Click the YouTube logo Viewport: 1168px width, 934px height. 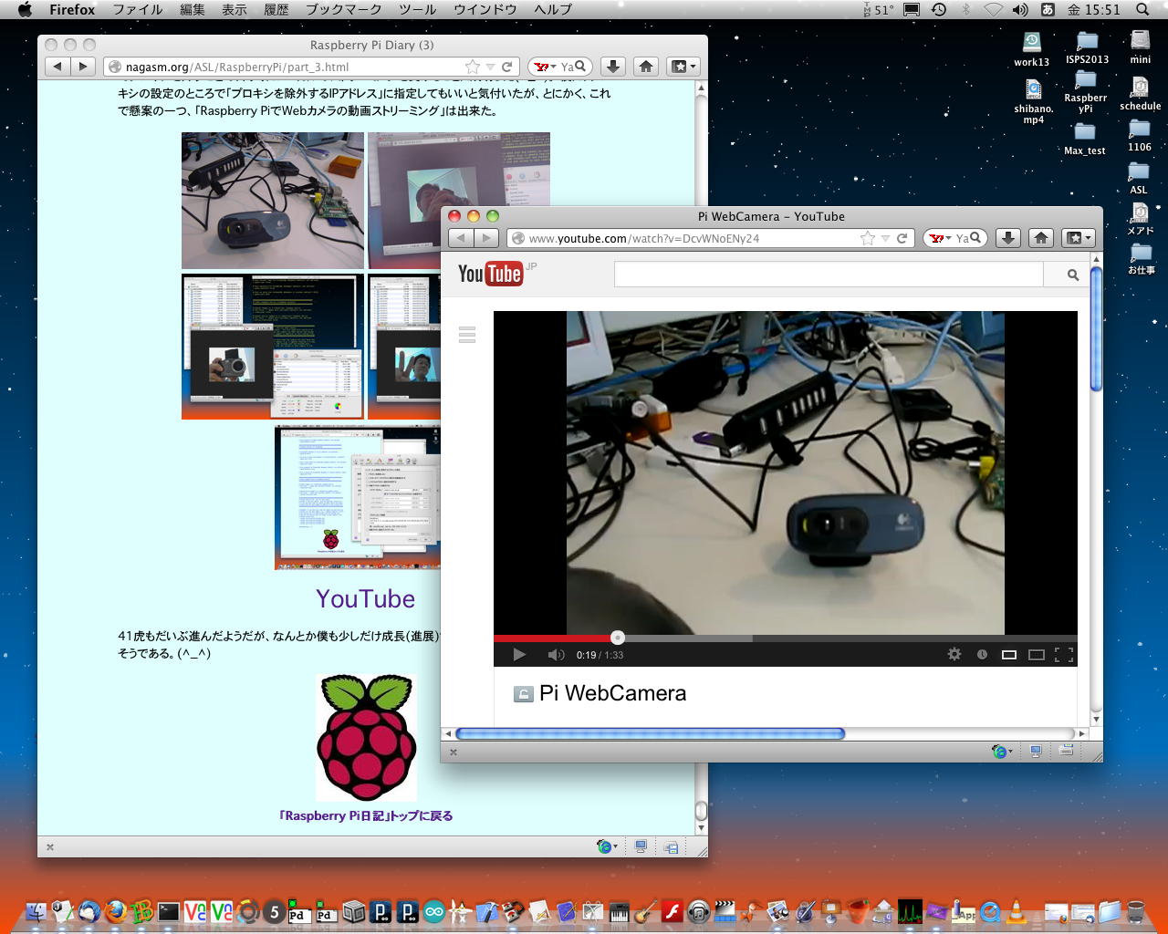pyautogui.click(x=490, y=274)
